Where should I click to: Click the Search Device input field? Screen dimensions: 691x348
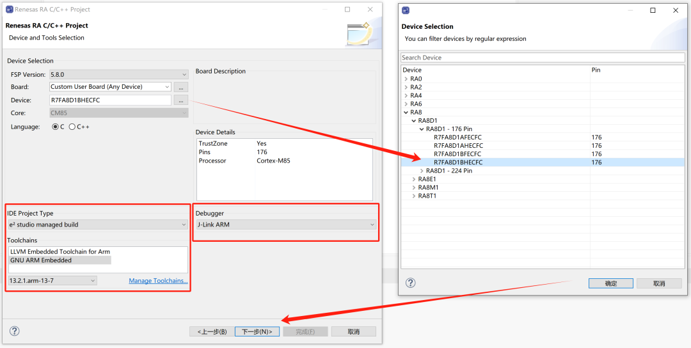[543, 58]
